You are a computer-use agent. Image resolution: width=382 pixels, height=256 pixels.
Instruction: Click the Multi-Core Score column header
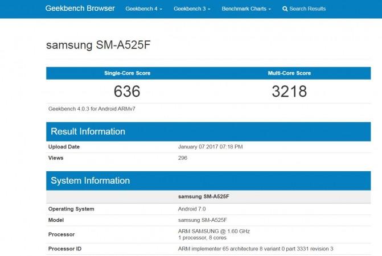pyautogui.click(x=289, y=73)
